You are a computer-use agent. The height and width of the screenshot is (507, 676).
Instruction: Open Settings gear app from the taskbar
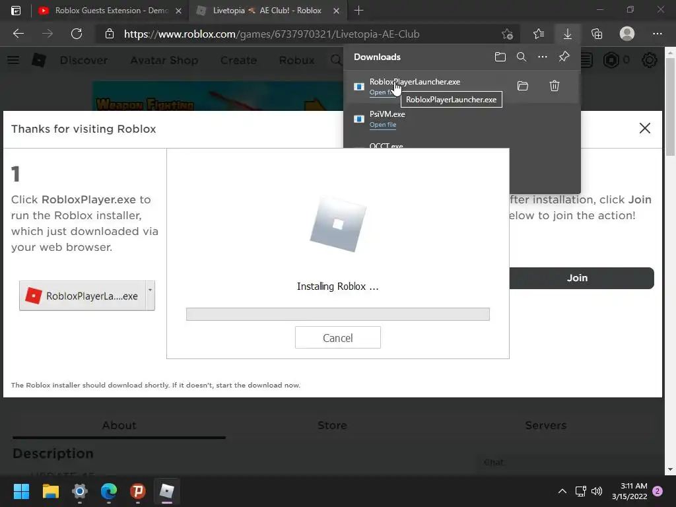(79, 491)
